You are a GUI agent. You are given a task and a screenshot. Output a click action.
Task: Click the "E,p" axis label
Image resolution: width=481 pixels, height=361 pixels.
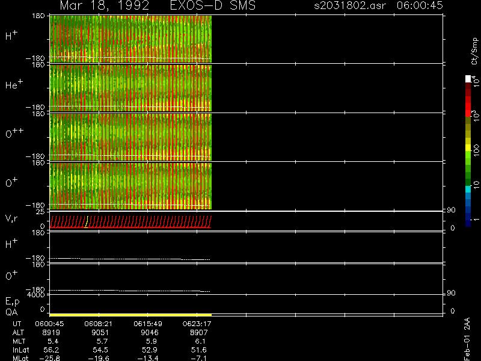[x=12, y=301]
